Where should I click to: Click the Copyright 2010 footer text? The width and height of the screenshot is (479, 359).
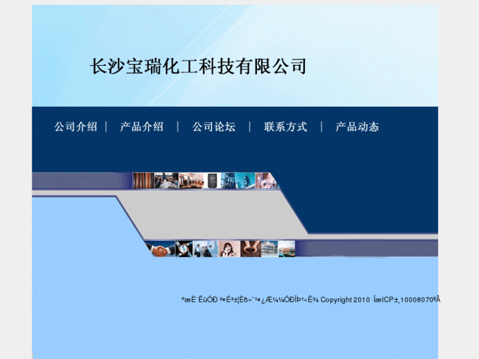[345, 300]
